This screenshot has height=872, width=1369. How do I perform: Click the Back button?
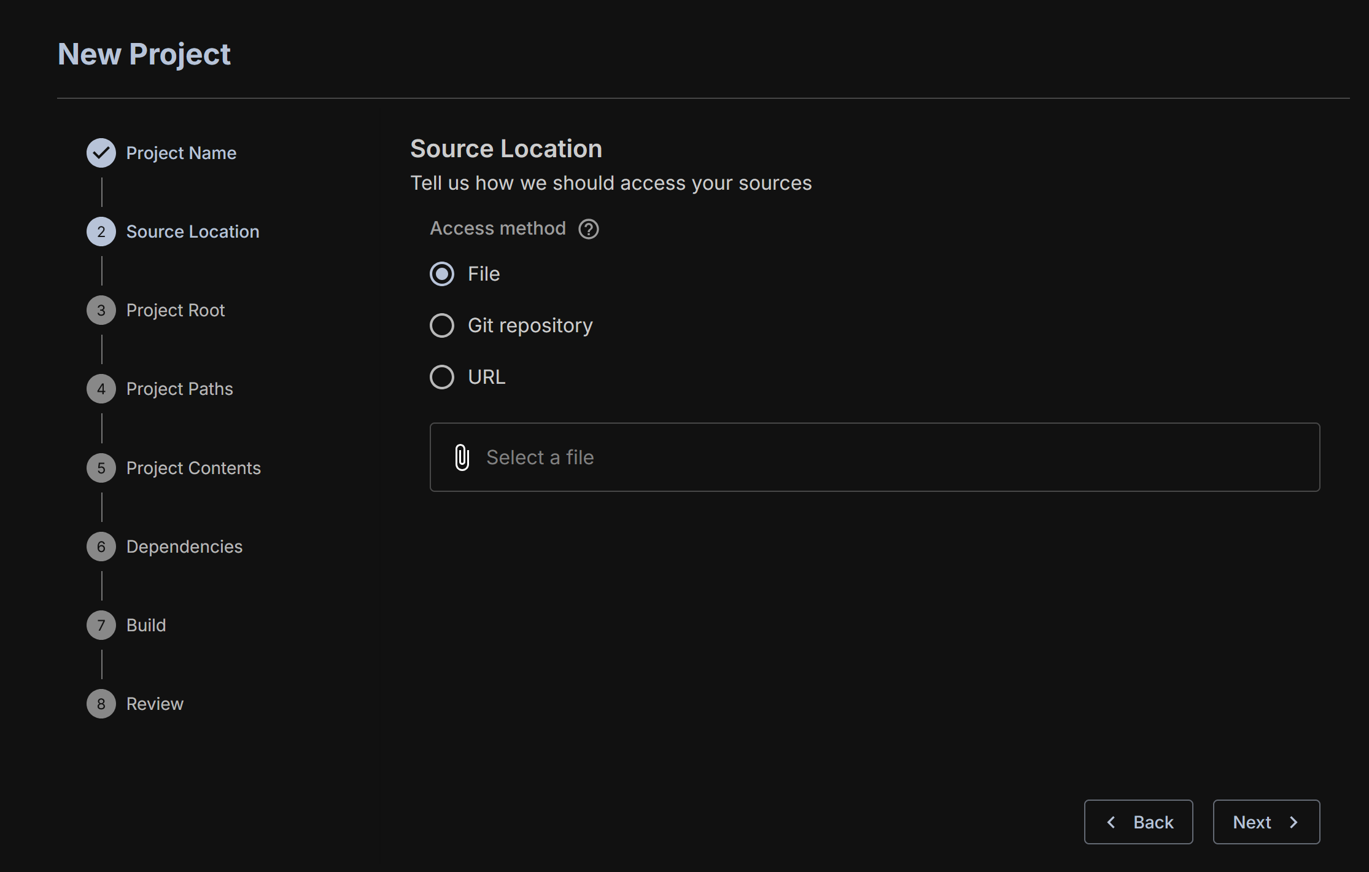pyautogui.click(x=1138, y=822)
